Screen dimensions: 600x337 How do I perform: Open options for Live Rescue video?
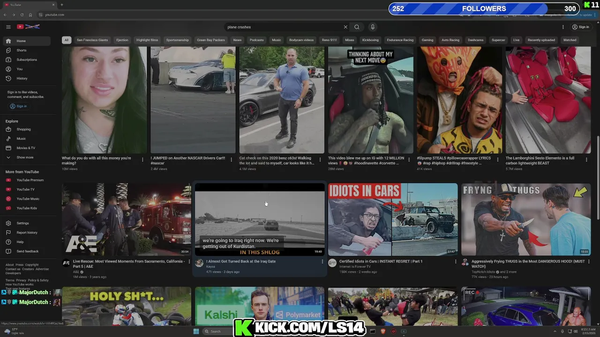[x=189, y=262]
